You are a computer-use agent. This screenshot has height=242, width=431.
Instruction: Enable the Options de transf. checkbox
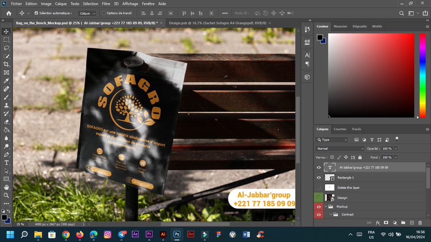[x=104, y=13]
